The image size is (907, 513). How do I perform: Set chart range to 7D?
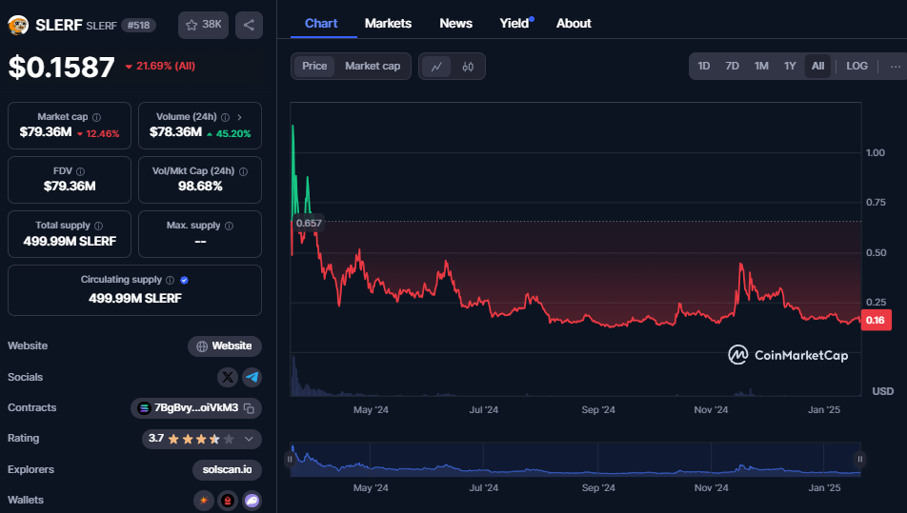click(733, 67)
